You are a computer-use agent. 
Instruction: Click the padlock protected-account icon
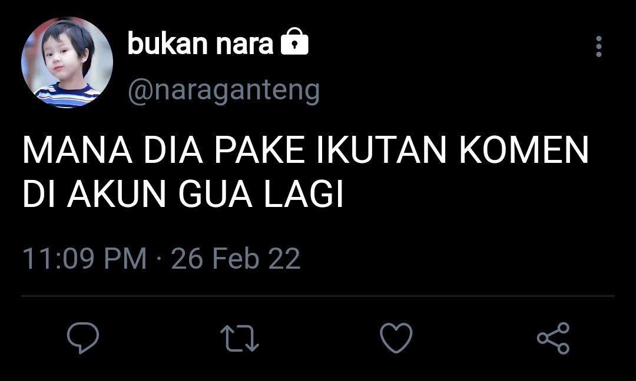[295, 42]
